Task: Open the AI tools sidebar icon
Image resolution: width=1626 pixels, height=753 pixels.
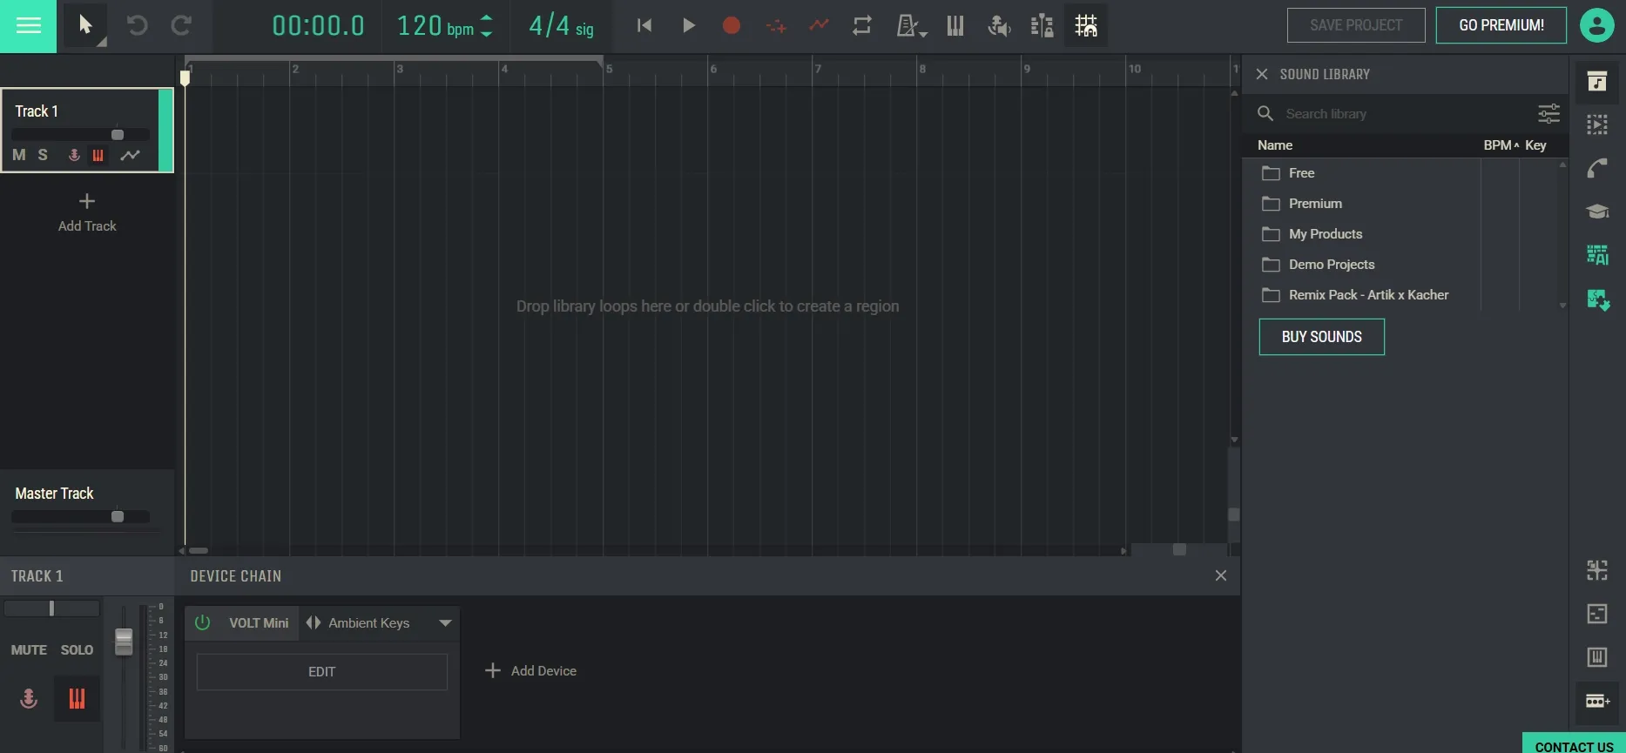Action: click(1597, 255)
